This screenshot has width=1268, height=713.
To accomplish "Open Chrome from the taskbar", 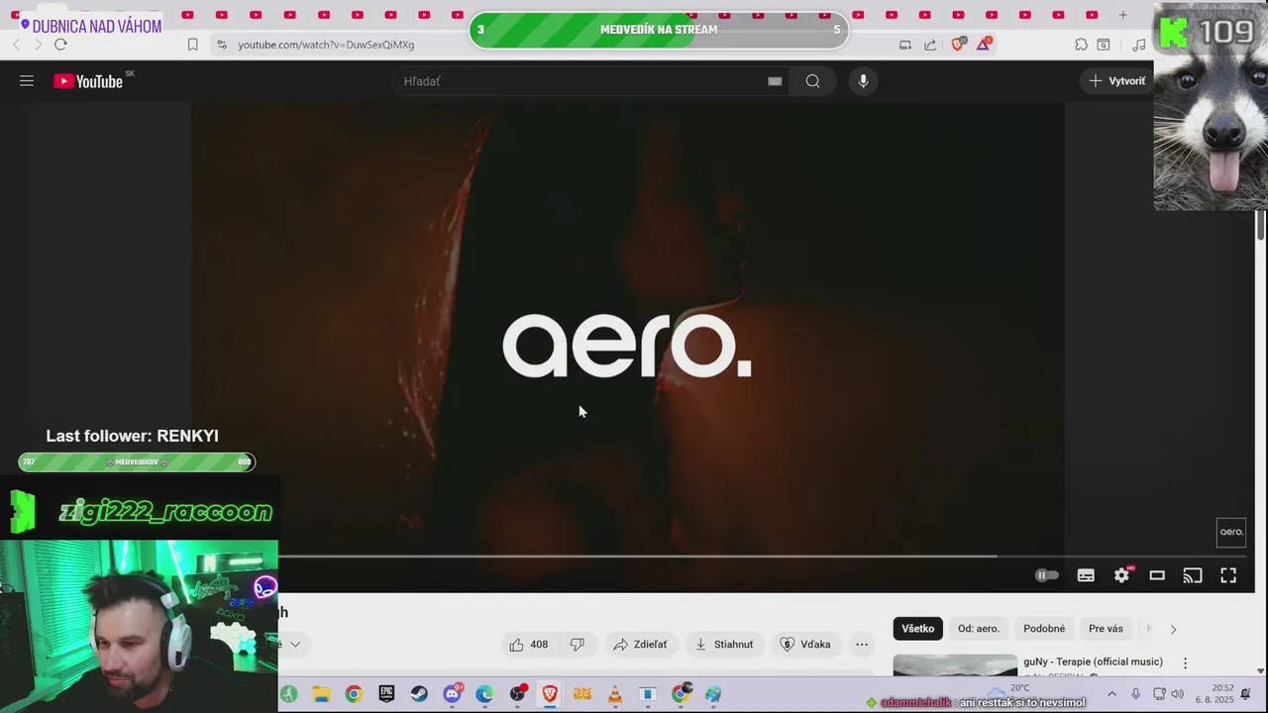I will pos(354,694).
